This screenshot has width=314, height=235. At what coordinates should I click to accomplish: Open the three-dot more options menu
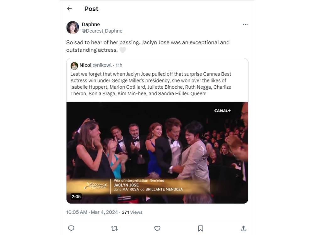tap(245, 24)
